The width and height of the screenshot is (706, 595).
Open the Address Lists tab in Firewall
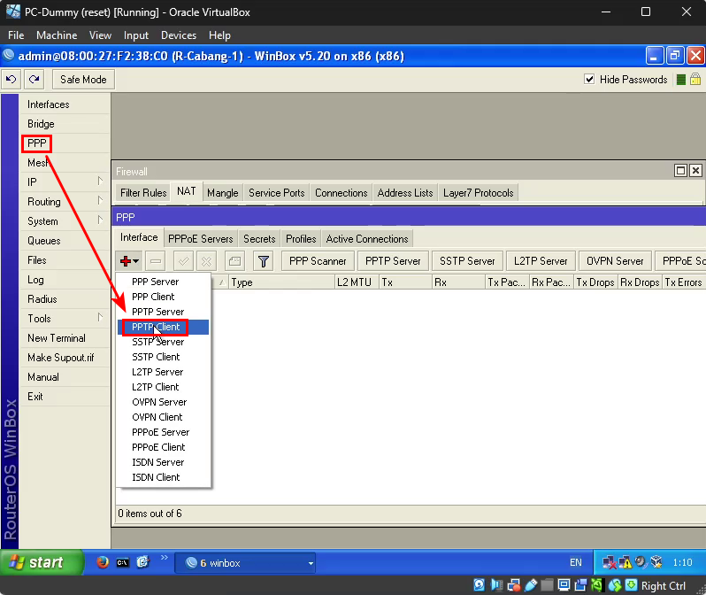coord(405,193)
